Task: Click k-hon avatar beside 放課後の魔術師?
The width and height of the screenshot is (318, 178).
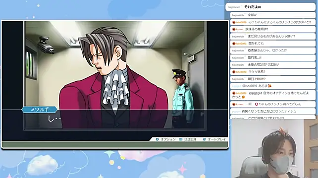Action: point(234,29)
